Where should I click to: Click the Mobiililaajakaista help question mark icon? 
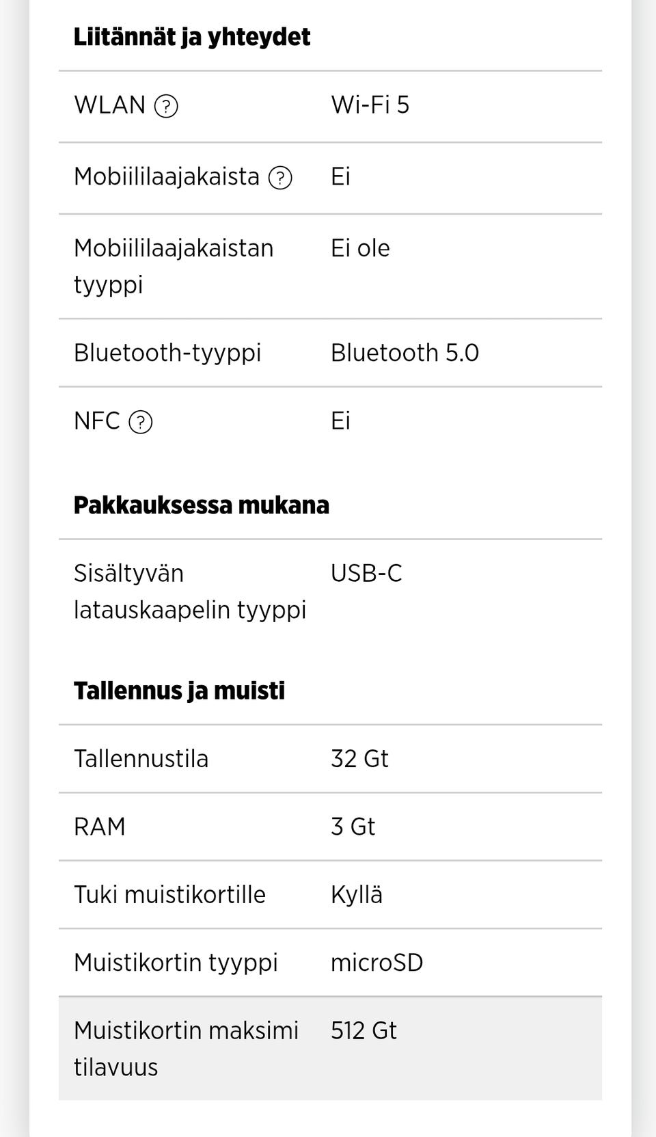(x=280, y=178)
